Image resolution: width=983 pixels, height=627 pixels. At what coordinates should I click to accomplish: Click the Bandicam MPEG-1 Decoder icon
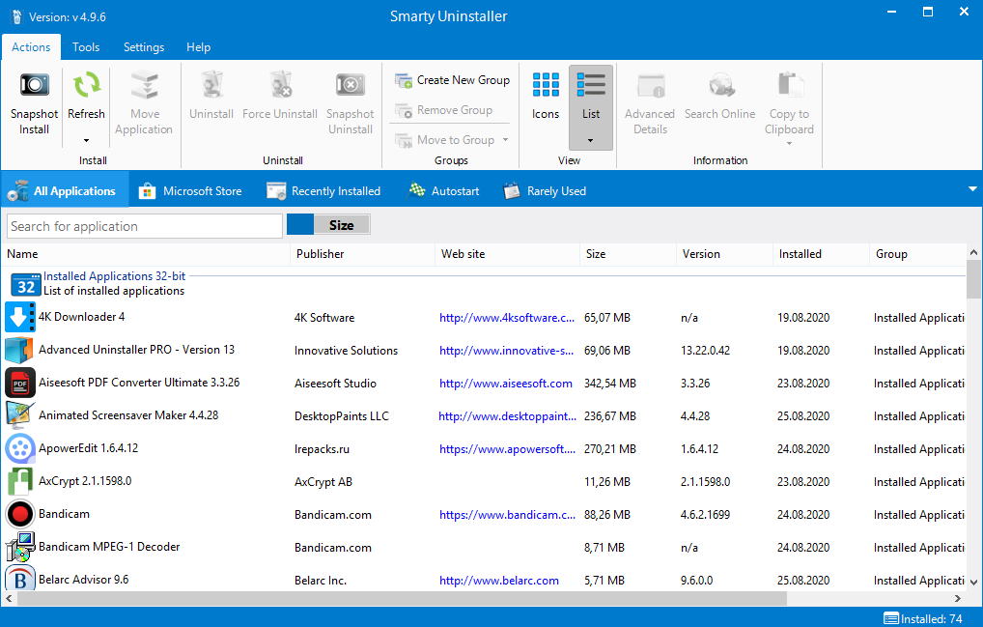[x=19, y=547]
